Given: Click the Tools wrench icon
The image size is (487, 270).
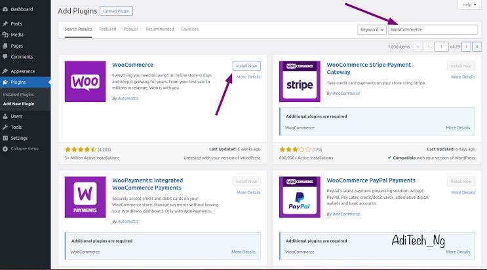Looking at the screenshot, I should (x=5, y=127).
